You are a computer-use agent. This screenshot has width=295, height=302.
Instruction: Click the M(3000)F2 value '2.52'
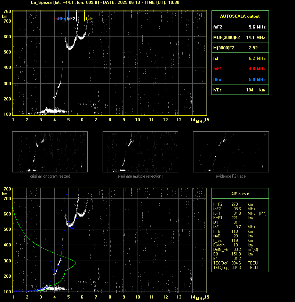point(253,48)
